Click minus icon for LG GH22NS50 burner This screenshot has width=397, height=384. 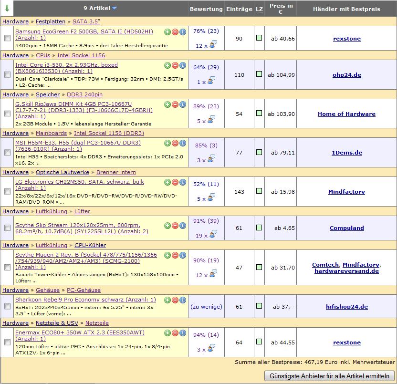tap(175, 182)
